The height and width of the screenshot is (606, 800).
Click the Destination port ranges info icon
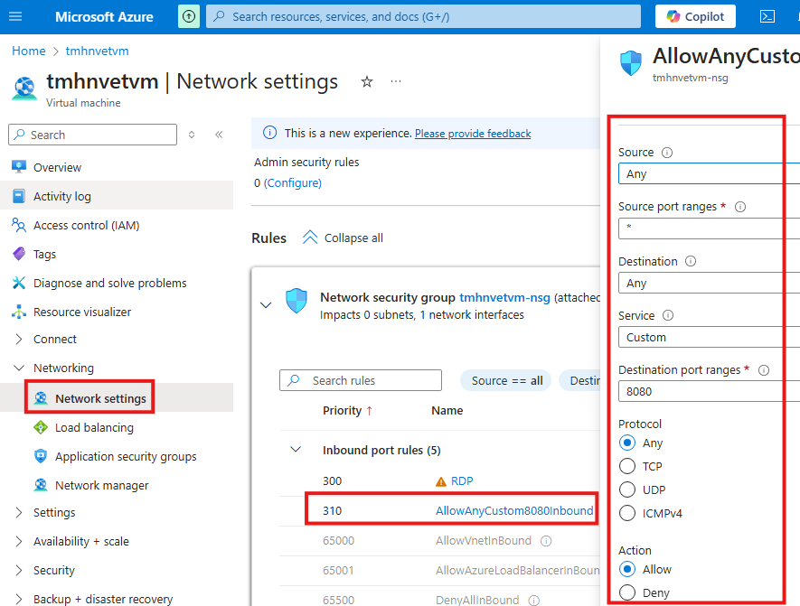pos(763,370)
